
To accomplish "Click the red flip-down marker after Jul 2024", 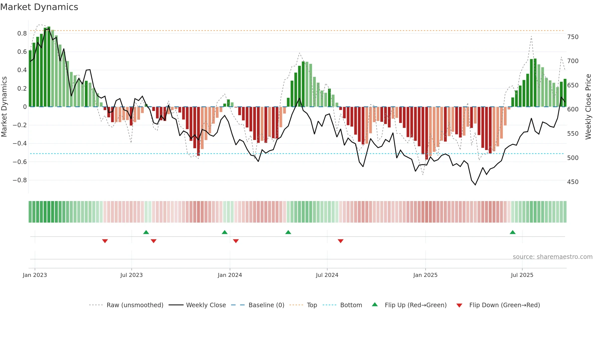I will pyautogui.click(x=341, y=241).
